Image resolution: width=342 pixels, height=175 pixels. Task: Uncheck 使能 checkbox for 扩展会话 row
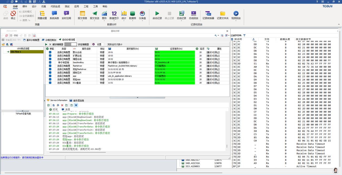tap(50, 56)
